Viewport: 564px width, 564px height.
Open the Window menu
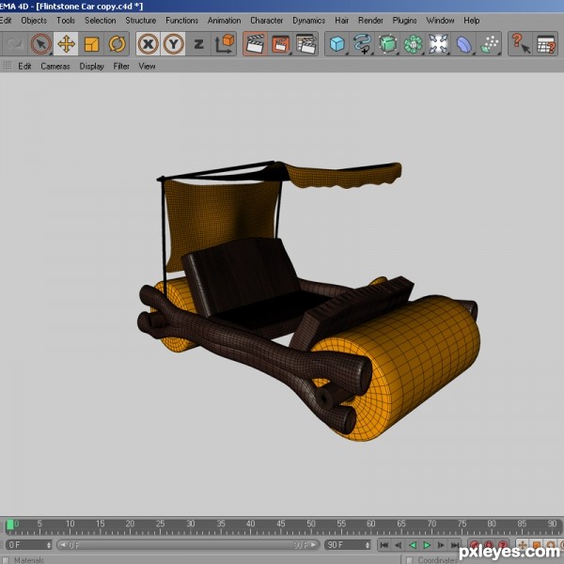(x=440, y=21)
